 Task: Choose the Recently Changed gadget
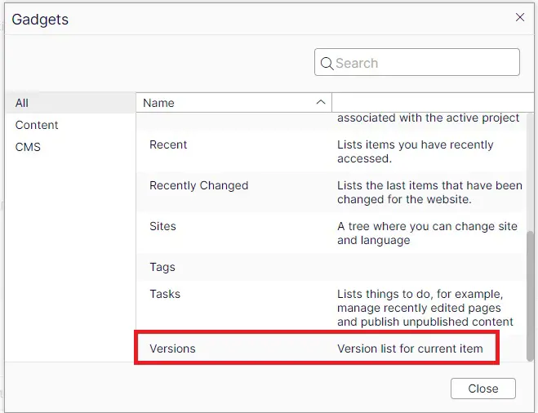point(198,185)
